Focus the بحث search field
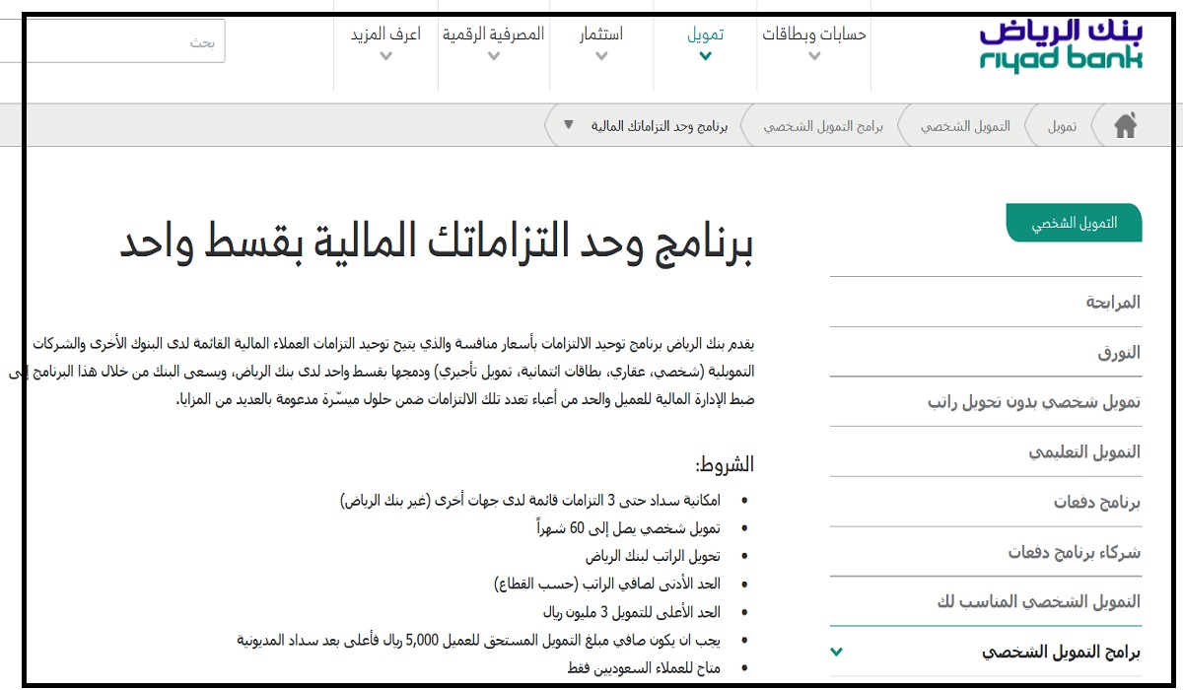The width and height of the screenshot is (1183, 690). click(124, 42)
